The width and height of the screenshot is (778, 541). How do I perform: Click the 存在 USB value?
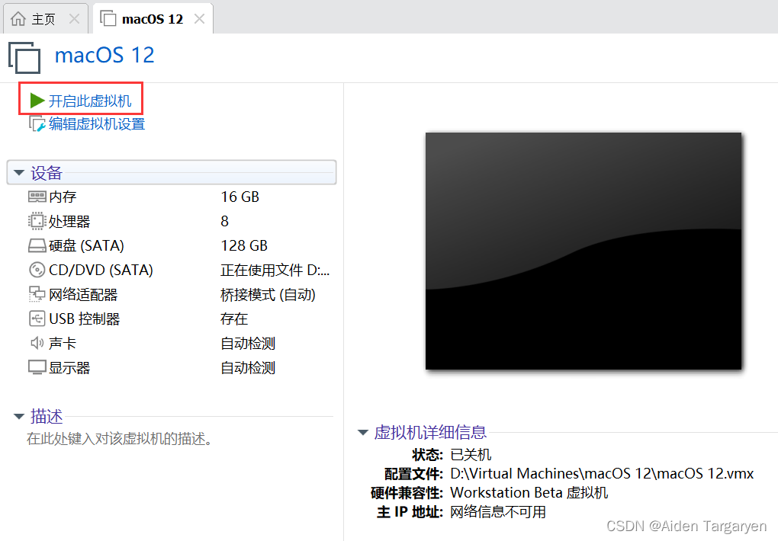click(x=234, y=319)
